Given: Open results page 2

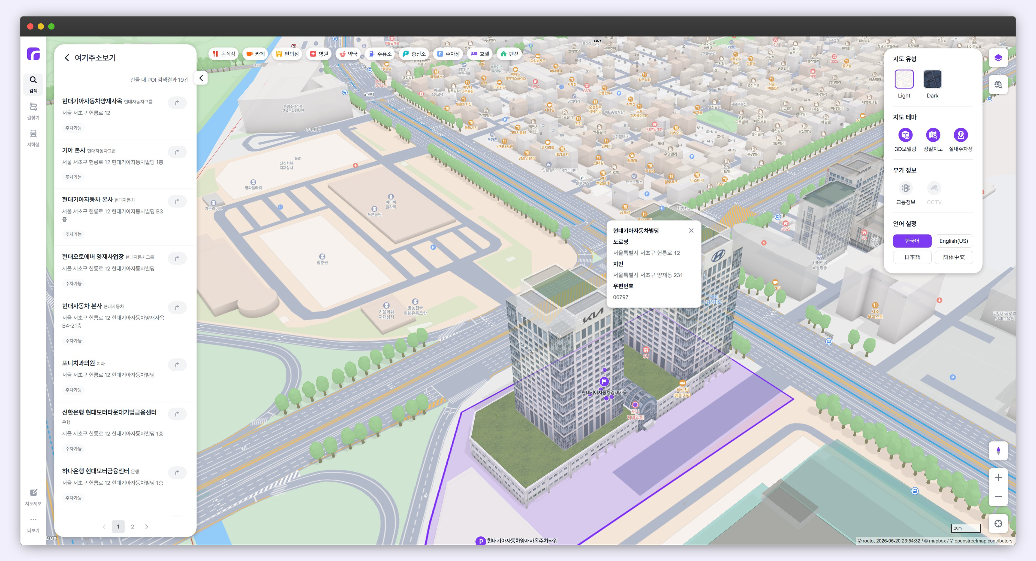Looking at the screenshot, I should point(132,527).
